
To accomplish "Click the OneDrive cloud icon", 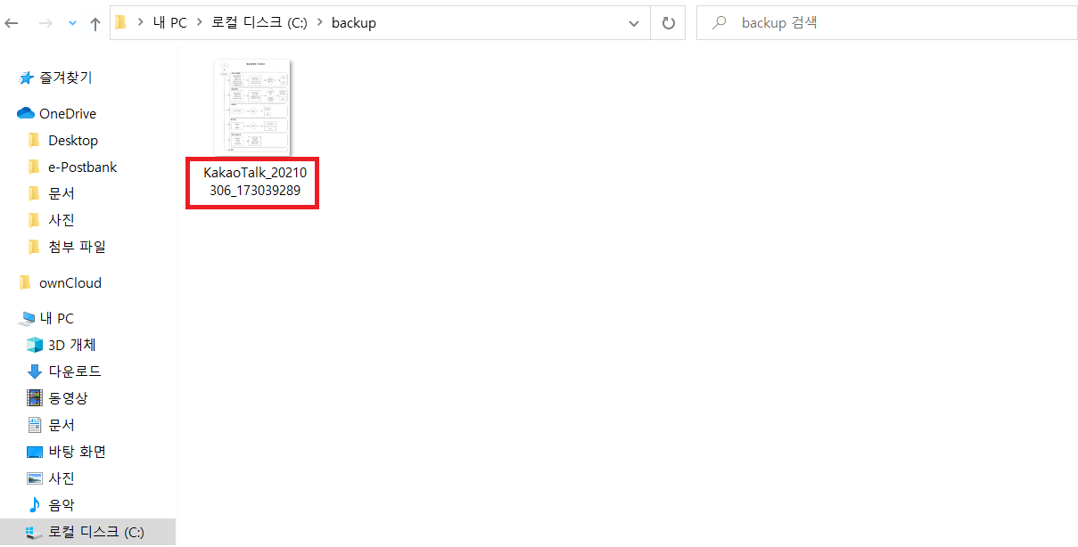I will [x=26, y=113].
